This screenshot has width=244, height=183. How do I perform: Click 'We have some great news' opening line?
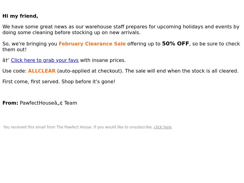click(x=35, y=27)
